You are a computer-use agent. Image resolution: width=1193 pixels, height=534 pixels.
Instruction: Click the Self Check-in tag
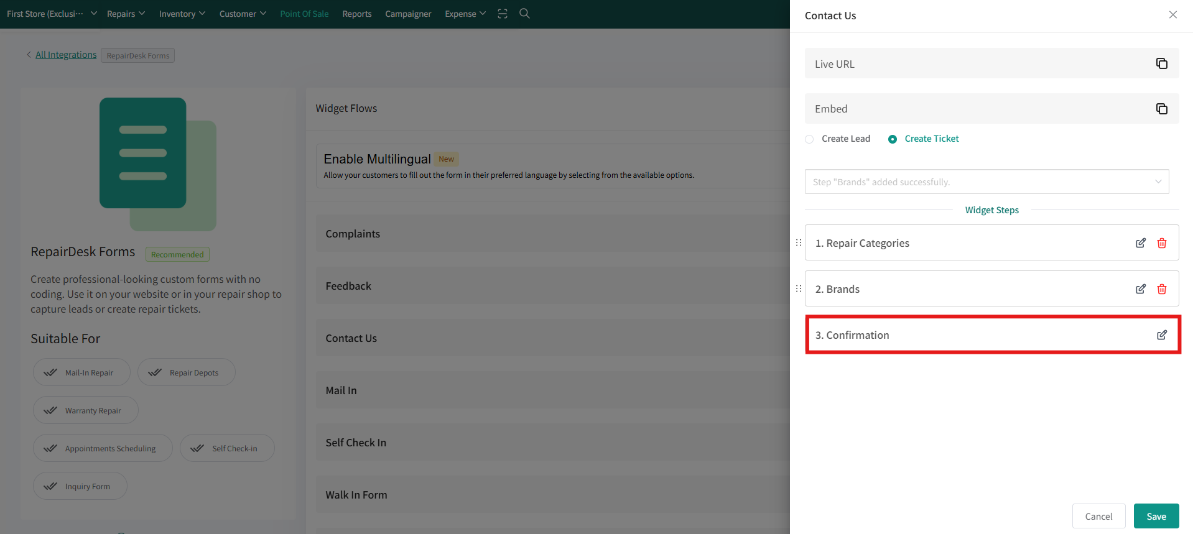pyautogui.click(x=227, y=448)
